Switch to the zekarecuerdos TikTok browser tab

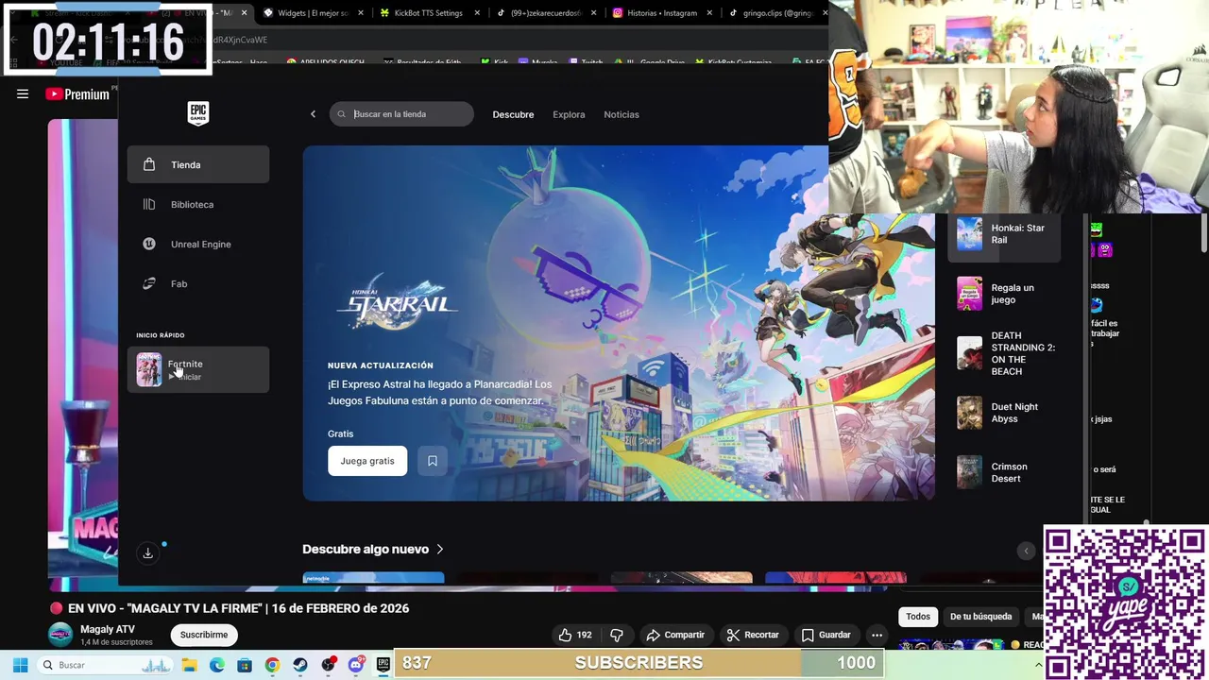click(546, 13)
